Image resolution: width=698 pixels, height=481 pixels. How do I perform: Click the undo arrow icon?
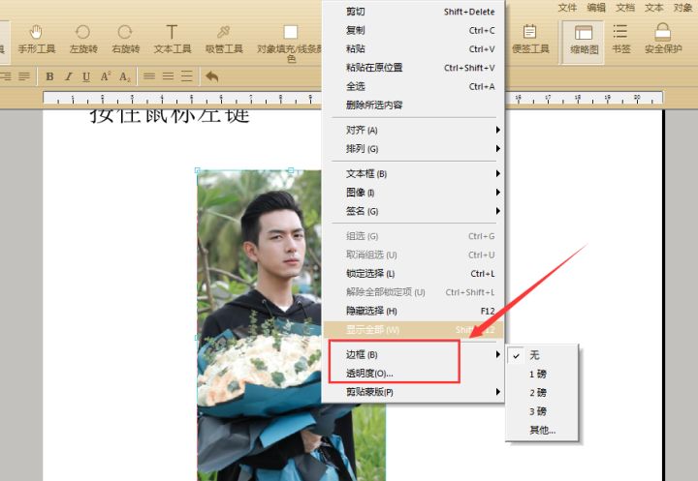212,76
